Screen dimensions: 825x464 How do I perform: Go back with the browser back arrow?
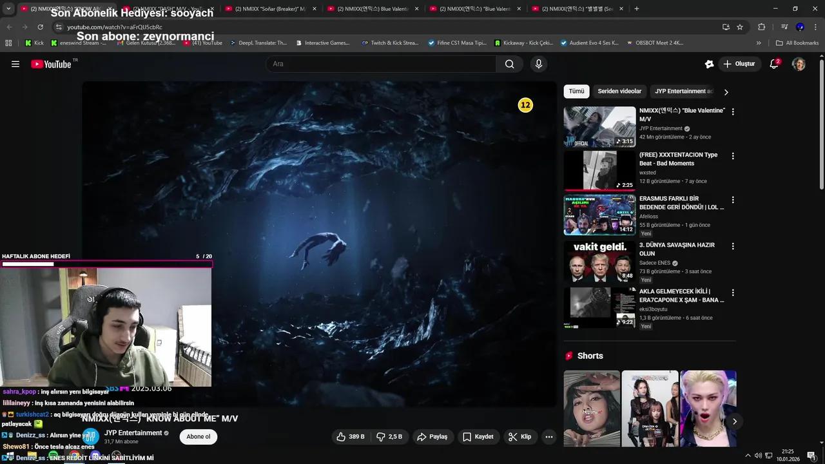pos(9,27)
